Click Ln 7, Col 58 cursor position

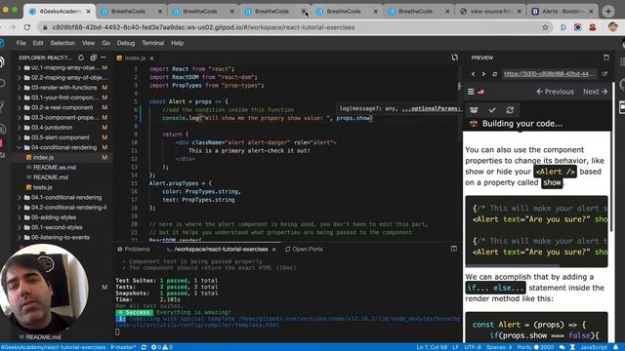click(432, 347)
